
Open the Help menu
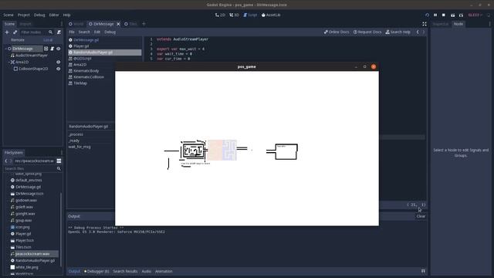[x=67, y=15]
